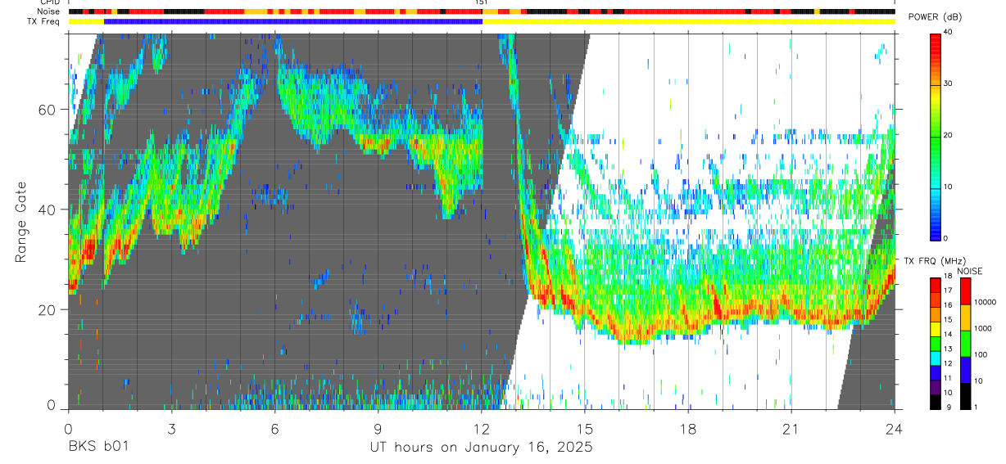Pick the red top of the POWER colorbar

click(935, 39)
